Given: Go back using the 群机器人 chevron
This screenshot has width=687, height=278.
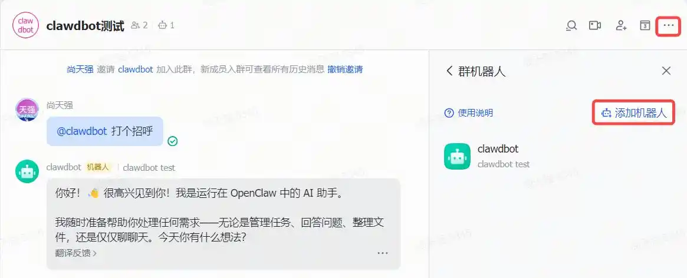Looking at the screenshot, I should [449, 71].
